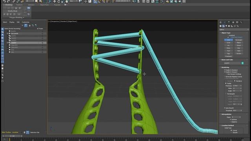This screenshot has height=141, width=251.
Task: Click the Modify Mode button
Action: (x=13, y=11)
